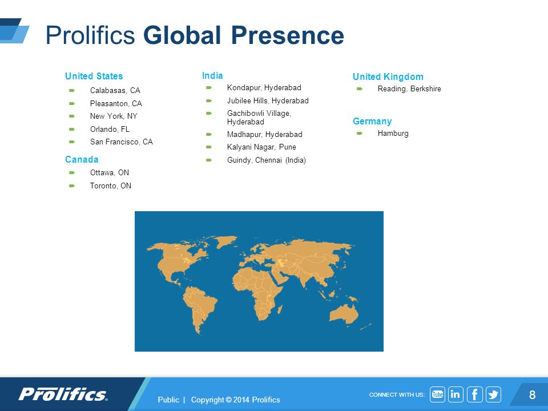Screen dimensions: 548x411
Task: Select the Kalyani Nagar, Pune entry
Action: [261, 147]
